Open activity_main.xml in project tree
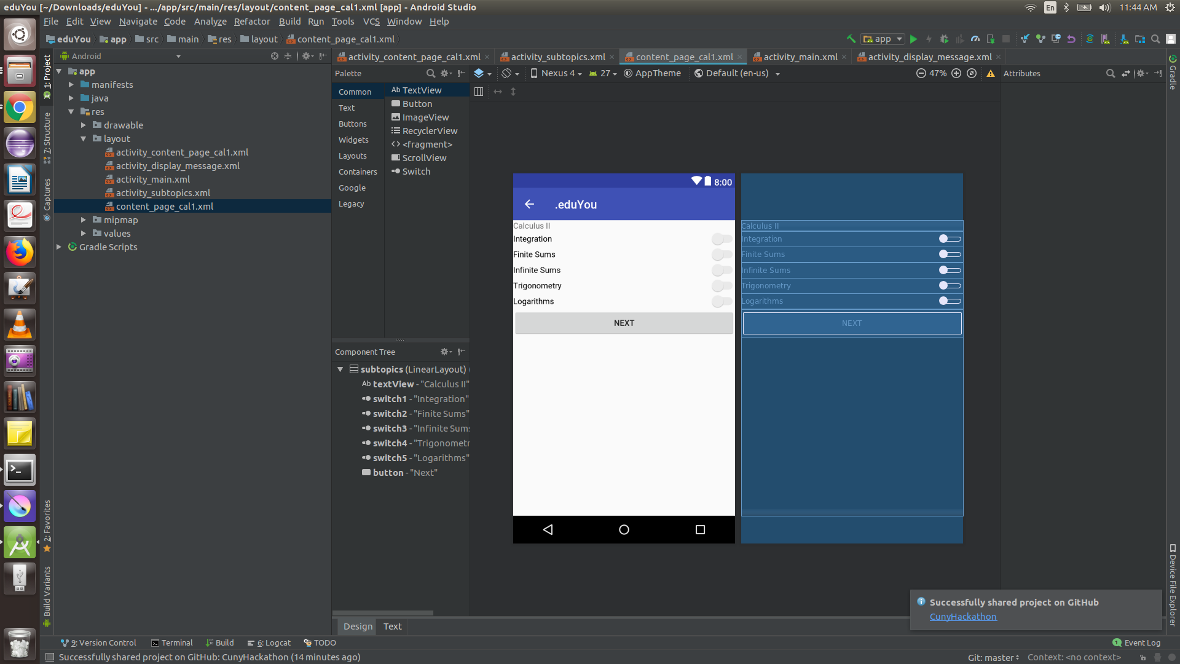The height and width of the screenshot is (664, 1180). click(152, 180)
